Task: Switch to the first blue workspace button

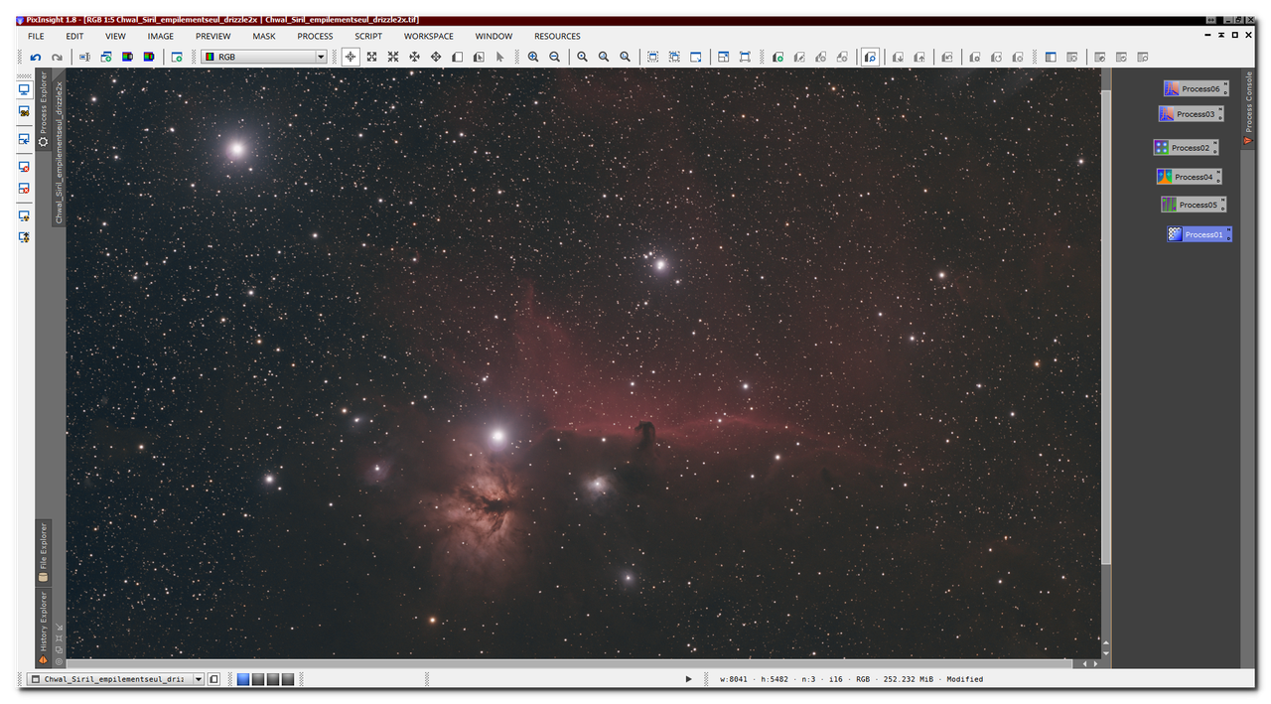Action: tap(243, 679)
